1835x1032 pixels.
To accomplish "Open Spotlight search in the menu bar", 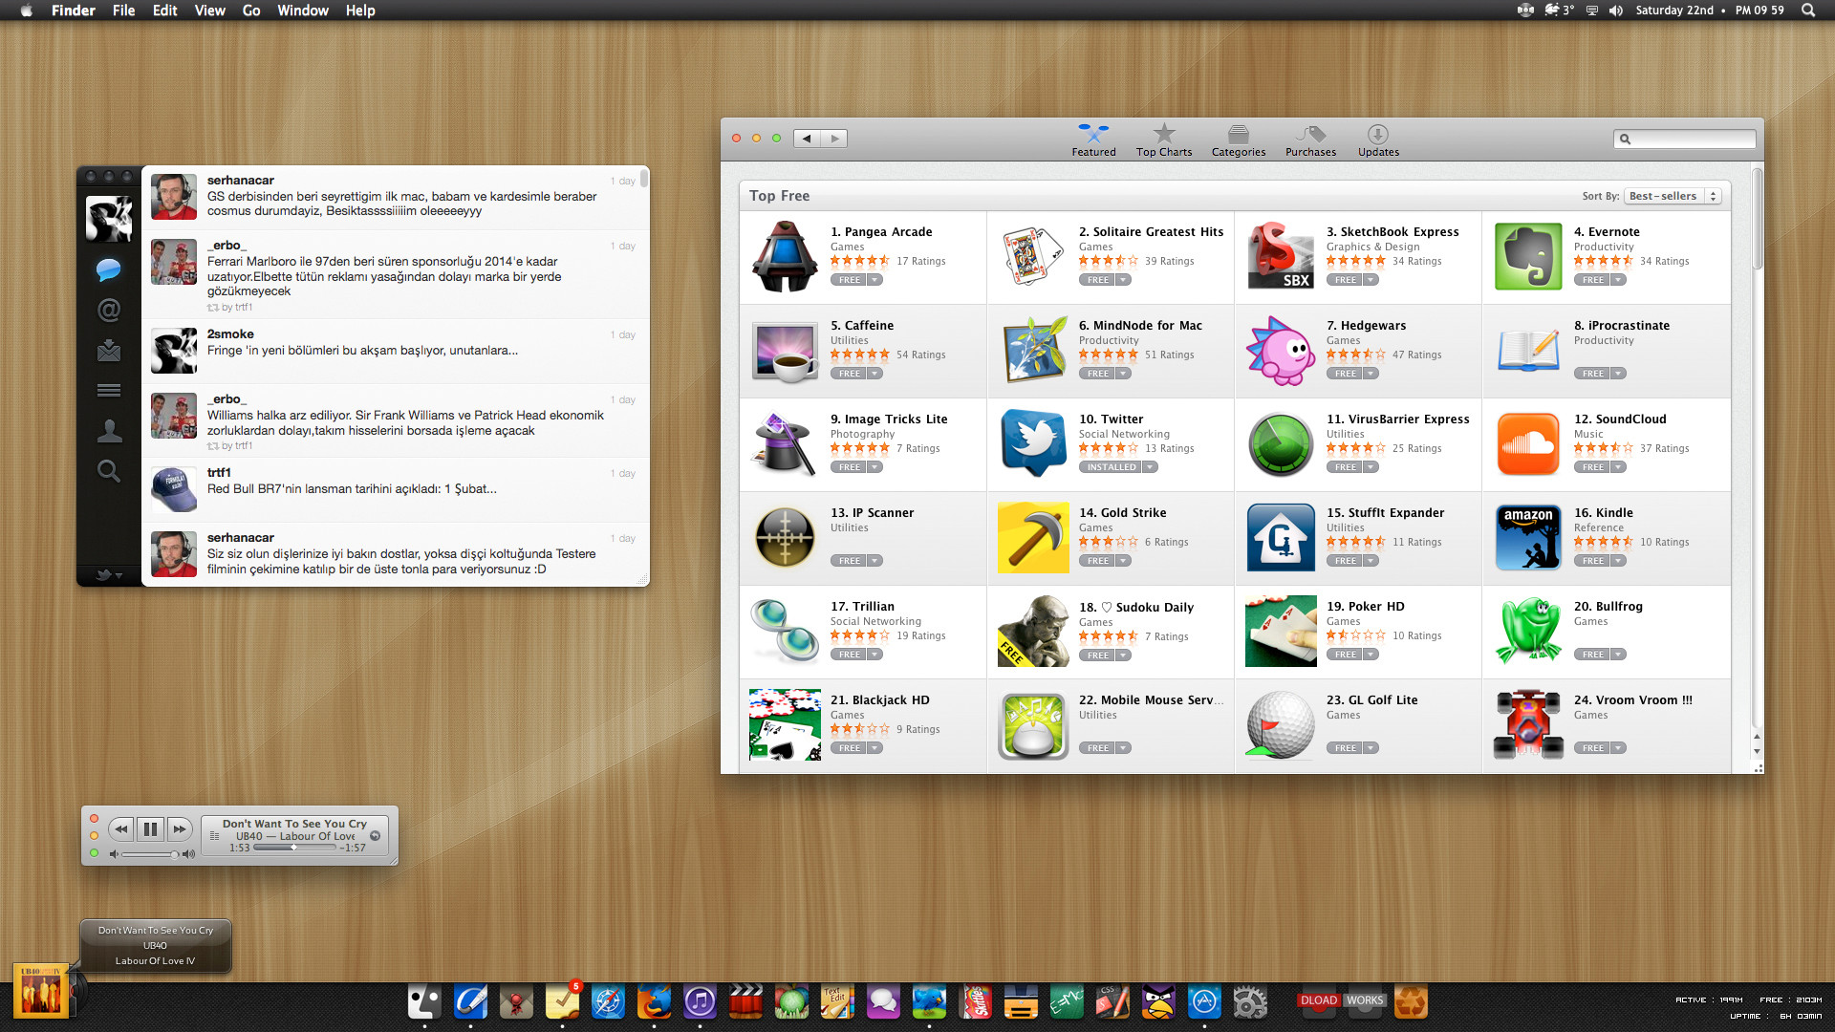I will click(x=1808, y=11).
